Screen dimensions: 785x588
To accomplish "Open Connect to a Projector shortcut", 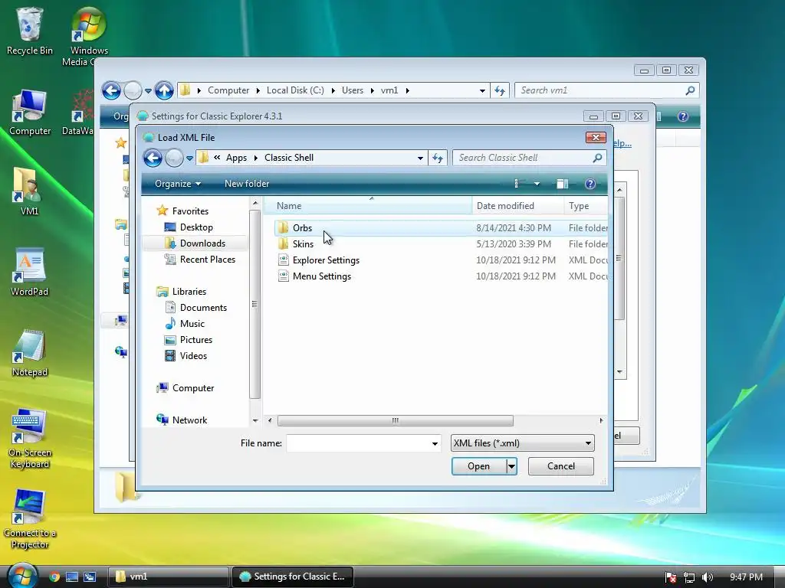I will pyautogui.click(x=30, y=519).
